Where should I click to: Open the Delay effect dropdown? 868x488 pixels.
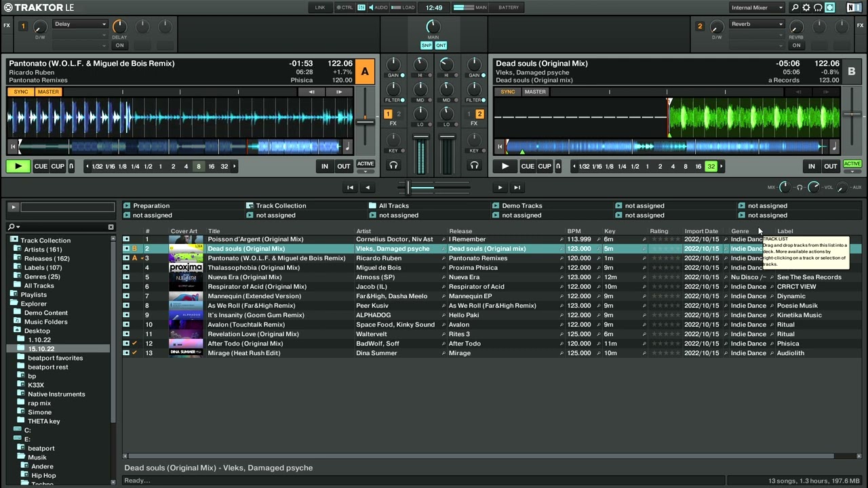click(x=80, y=24)
